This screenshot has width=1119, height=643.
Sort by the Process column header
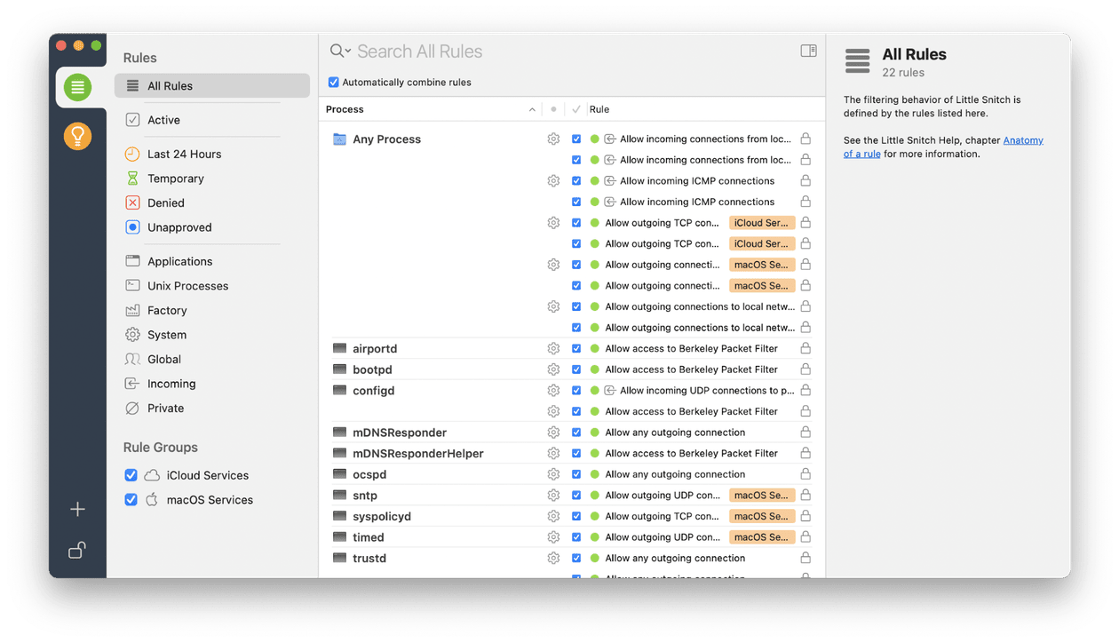(x=430, y=109)
